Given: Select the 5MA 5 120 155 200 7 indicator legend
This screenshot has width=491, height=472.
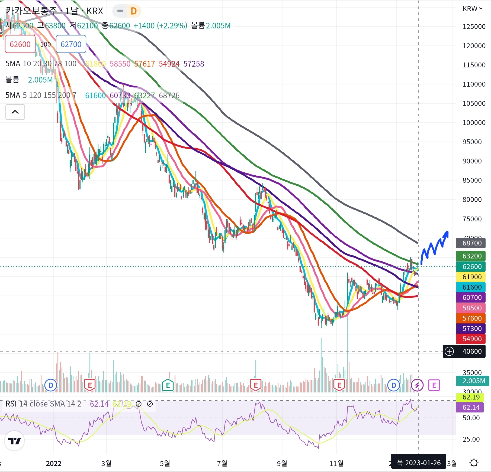Looking at the screenshot, I should tap(41, 95).
